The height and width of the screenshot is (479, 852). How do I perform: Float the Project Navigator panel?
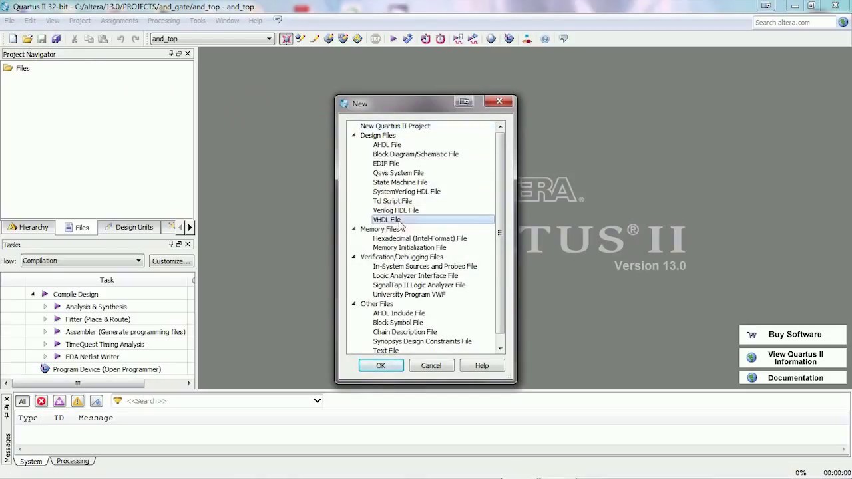(x=179, y=53)
